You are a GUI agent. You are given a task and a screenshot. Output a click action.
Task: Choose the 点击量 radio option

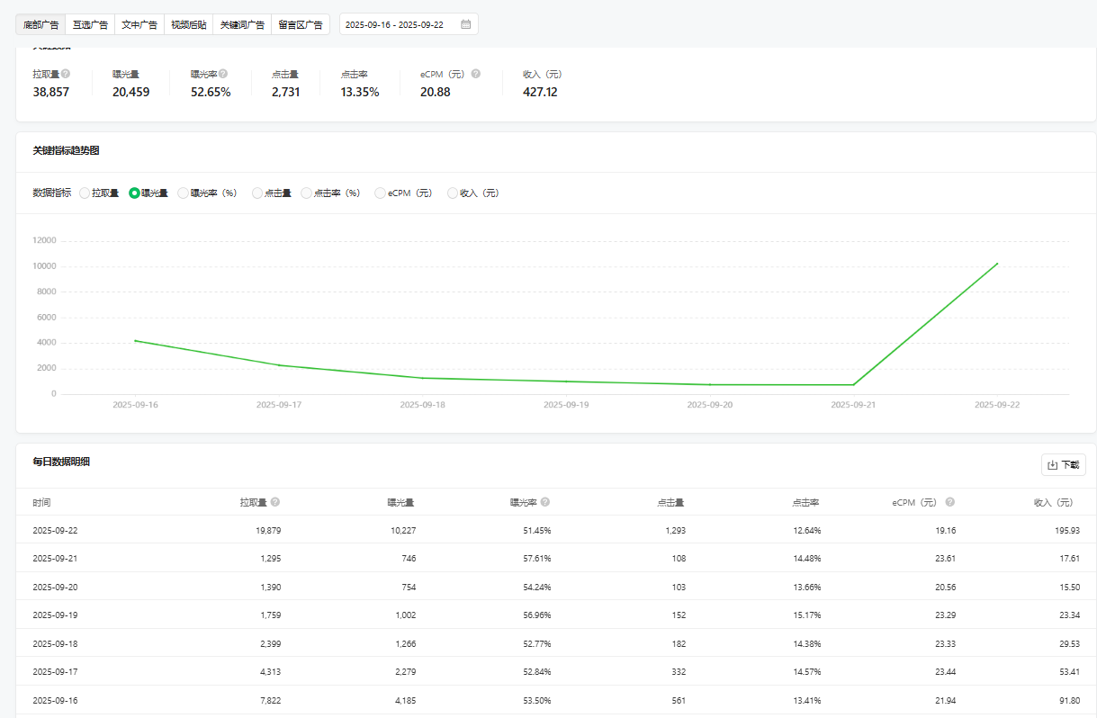coord(257,193)
